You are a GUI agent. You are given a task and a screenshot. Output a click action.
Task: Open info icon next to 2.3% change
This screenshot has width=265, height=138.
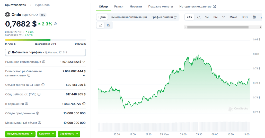[x=55, y=24]
